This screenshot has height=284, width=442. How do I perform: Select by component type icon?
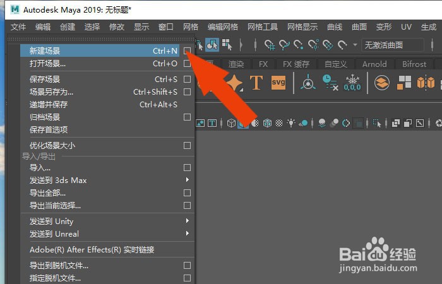(227, 45)
